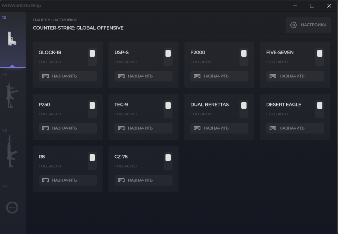Toggle the USP-S switch
This screenshot has height=234, width=338.
tap(168, 57)
